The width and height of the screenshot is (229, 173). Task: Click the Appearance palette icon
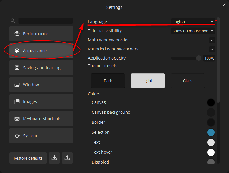[17, 51]
